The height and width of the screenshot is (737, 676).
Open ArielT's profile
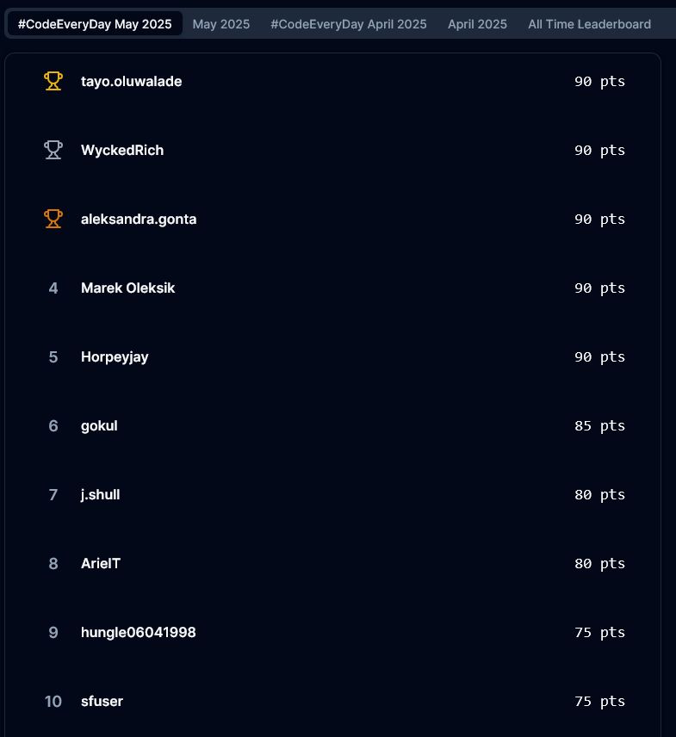(x=101, y=563)
